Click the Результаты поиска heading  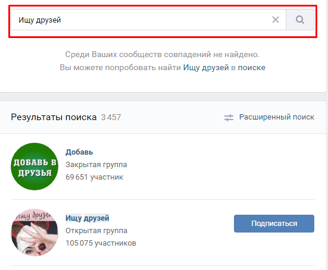[54, 117]
